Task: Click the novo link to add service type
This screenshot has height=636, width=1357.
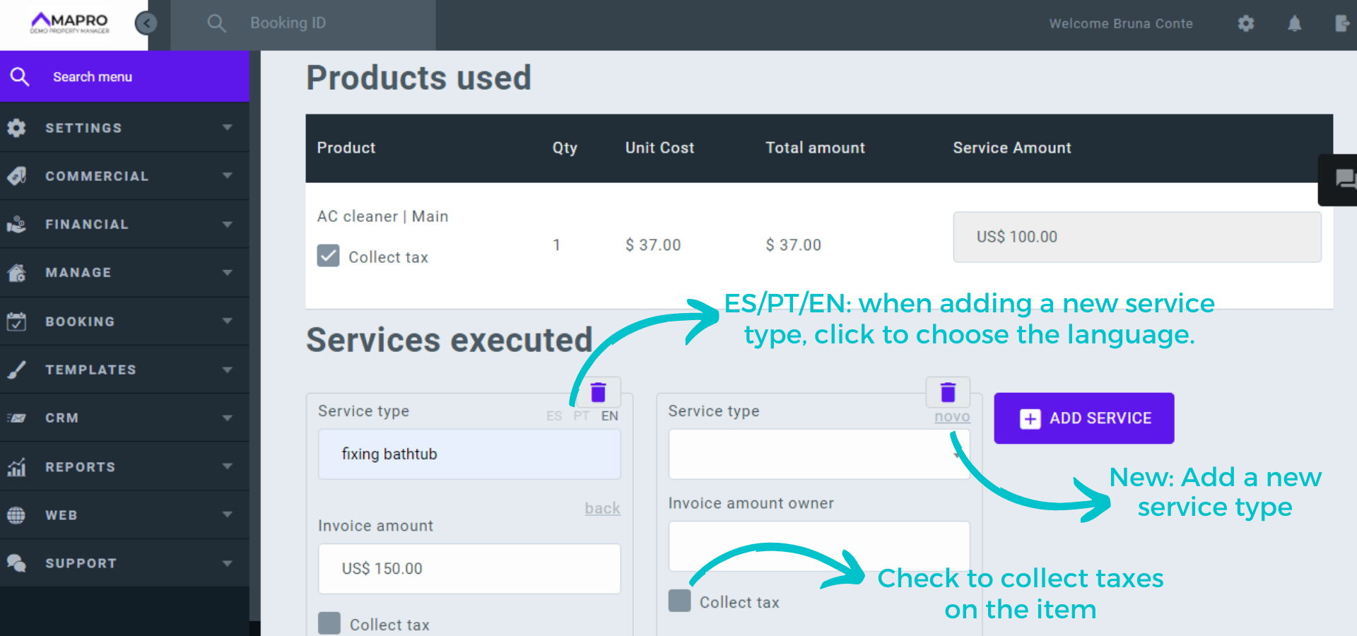Action: point(952,417)
